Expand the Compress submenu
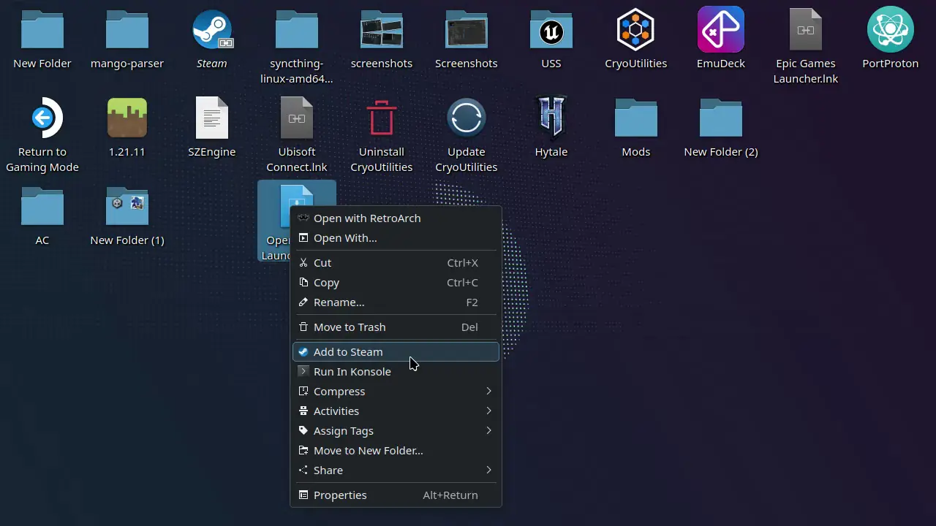Viewport: 936px width, 526px height. [339, 391]
